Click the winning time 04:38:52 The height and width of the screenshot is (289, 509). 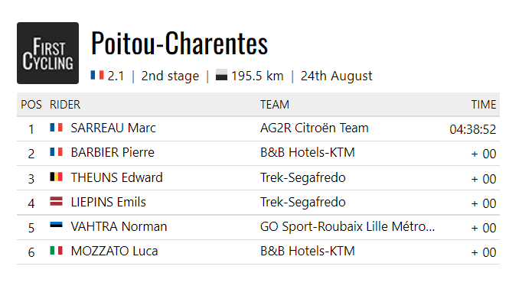click(473, 129)
